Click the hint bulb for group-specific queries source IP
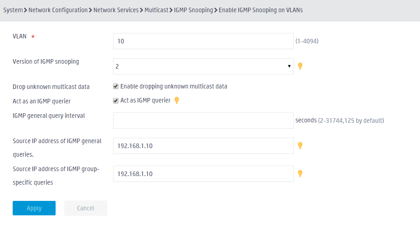Screen dimensions: 420x237 pyautogui.click(x=300, y=174)
